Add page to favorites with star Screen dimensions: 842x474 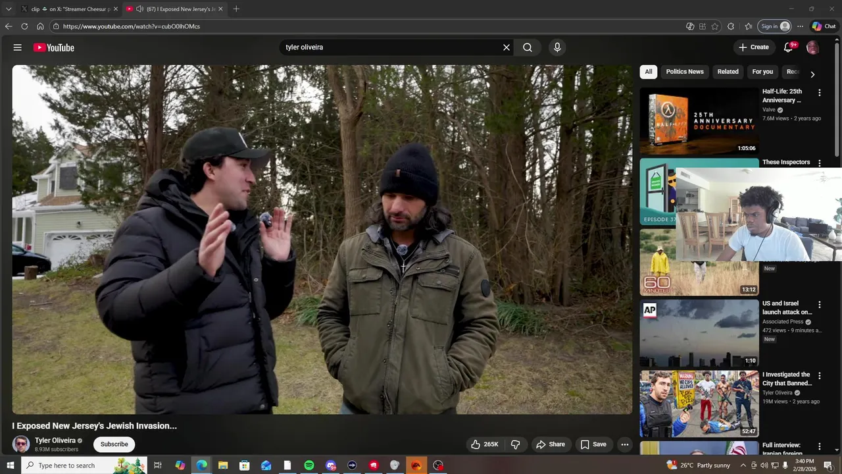715,26
